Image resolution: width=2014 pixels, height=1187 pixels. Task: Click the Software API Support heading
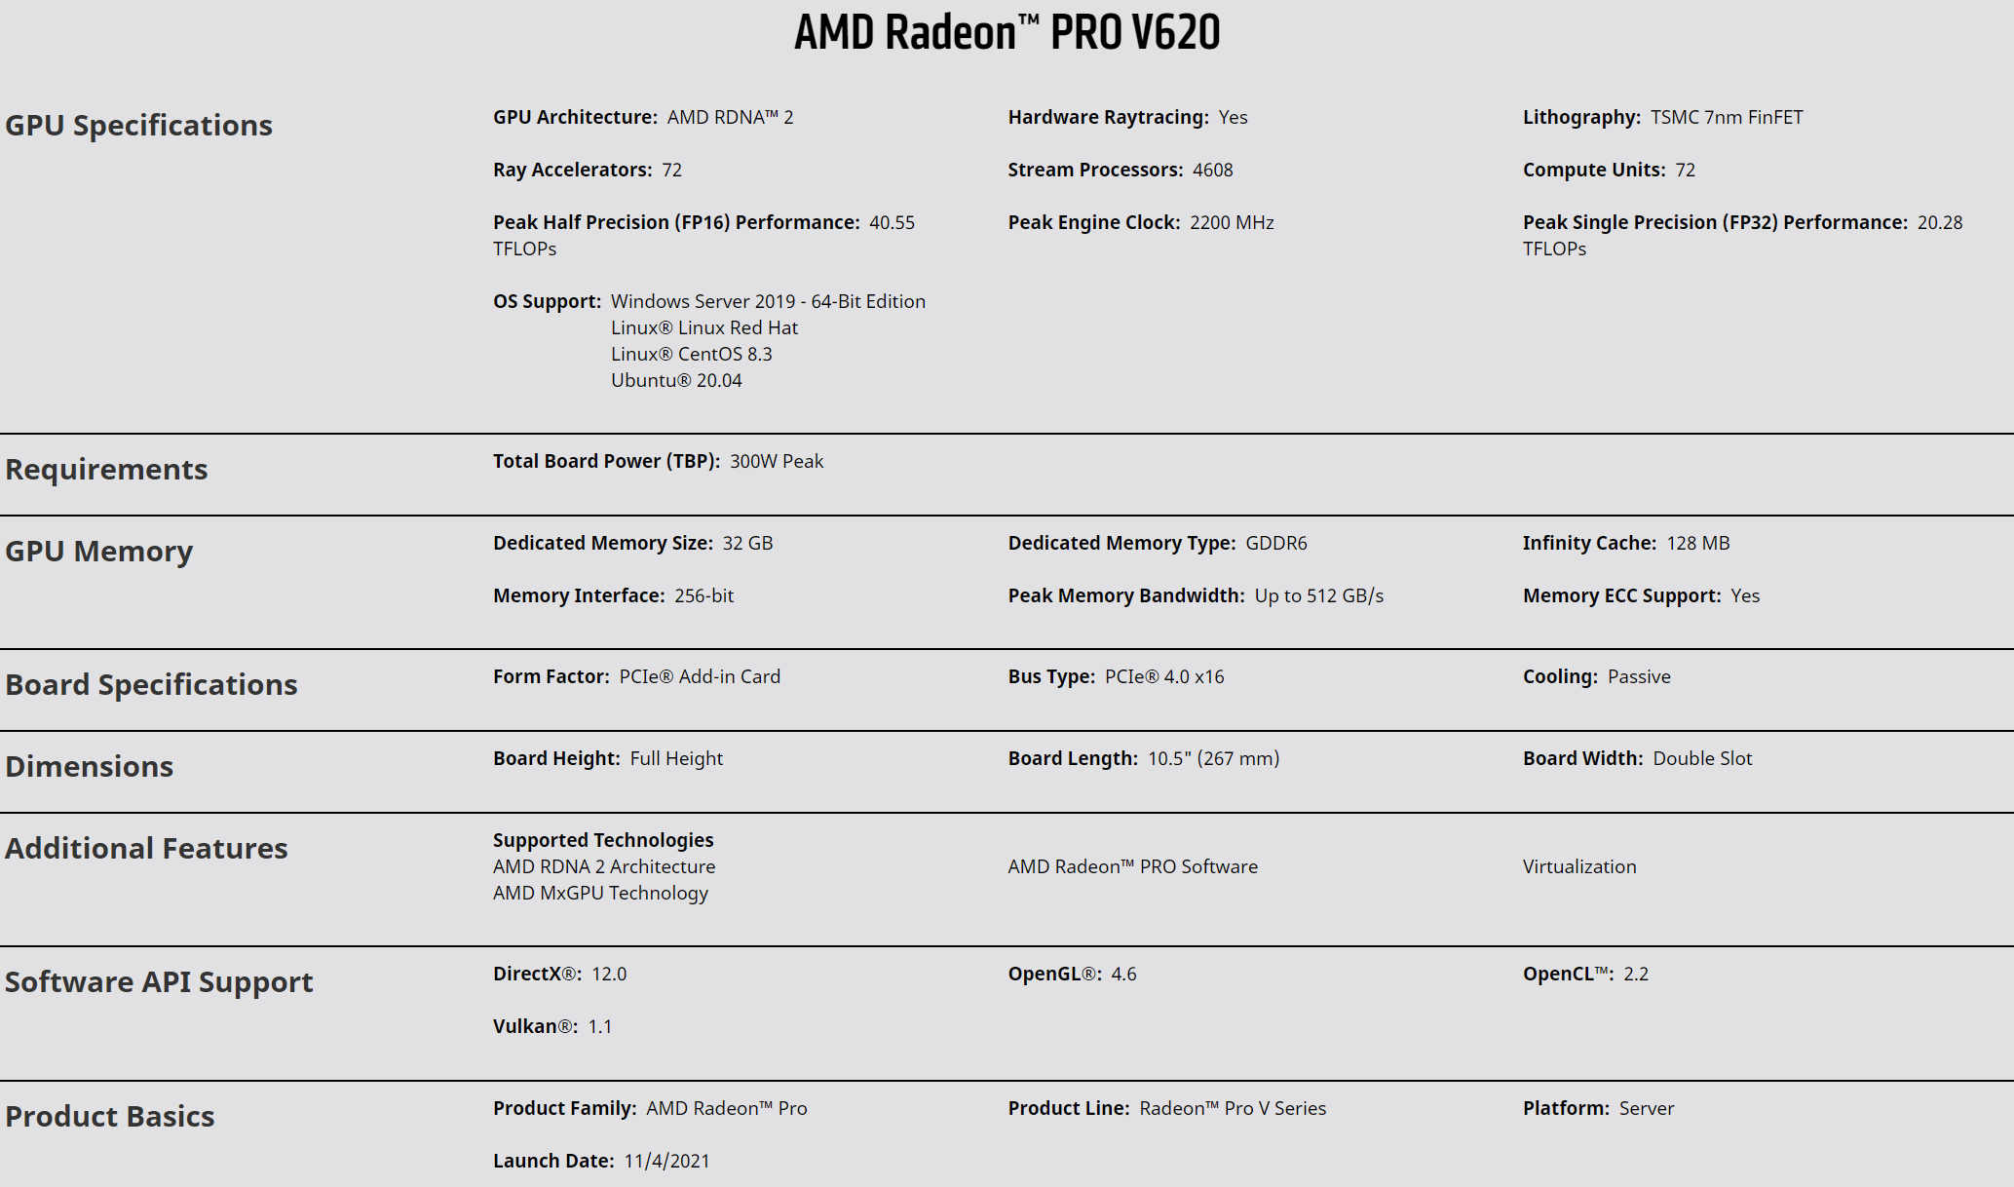159,981
